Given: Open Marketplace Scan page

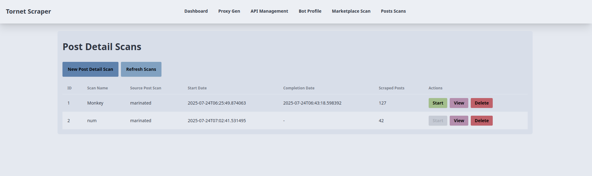Looking at the screenshot, I should [351, 11].
